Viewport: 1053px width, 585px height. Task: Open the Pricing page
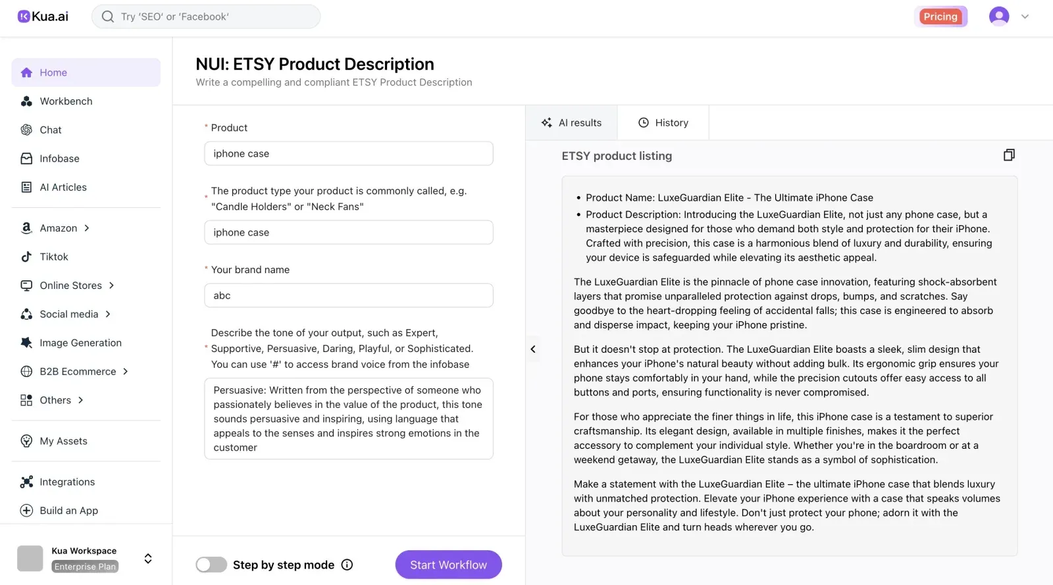pyautogui.click(x=940, y=16)
